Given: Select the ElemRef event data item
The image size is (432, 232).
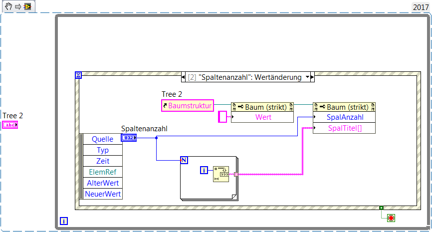Looking at the screenshot, I should point(102,172).
